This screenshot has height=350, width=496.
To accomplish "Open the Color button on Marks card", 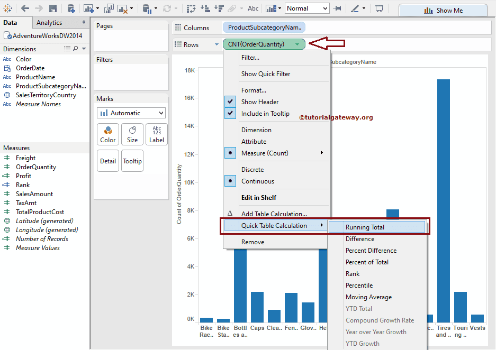I will 108,134.
